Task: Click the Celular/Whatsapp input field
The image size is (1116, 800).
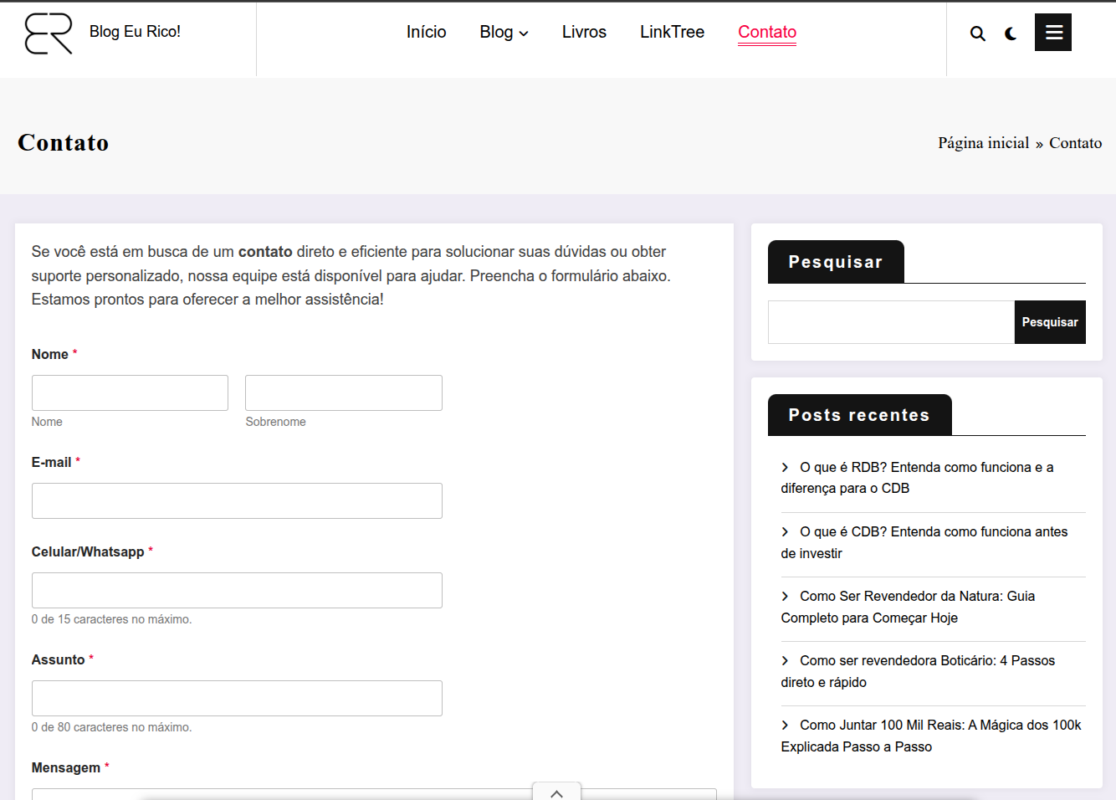Action: (237, 590)
